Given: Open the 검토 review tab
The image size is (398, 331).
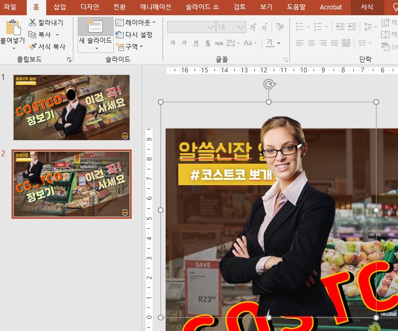Looking at the screenshot, I should tap(240, 7).
